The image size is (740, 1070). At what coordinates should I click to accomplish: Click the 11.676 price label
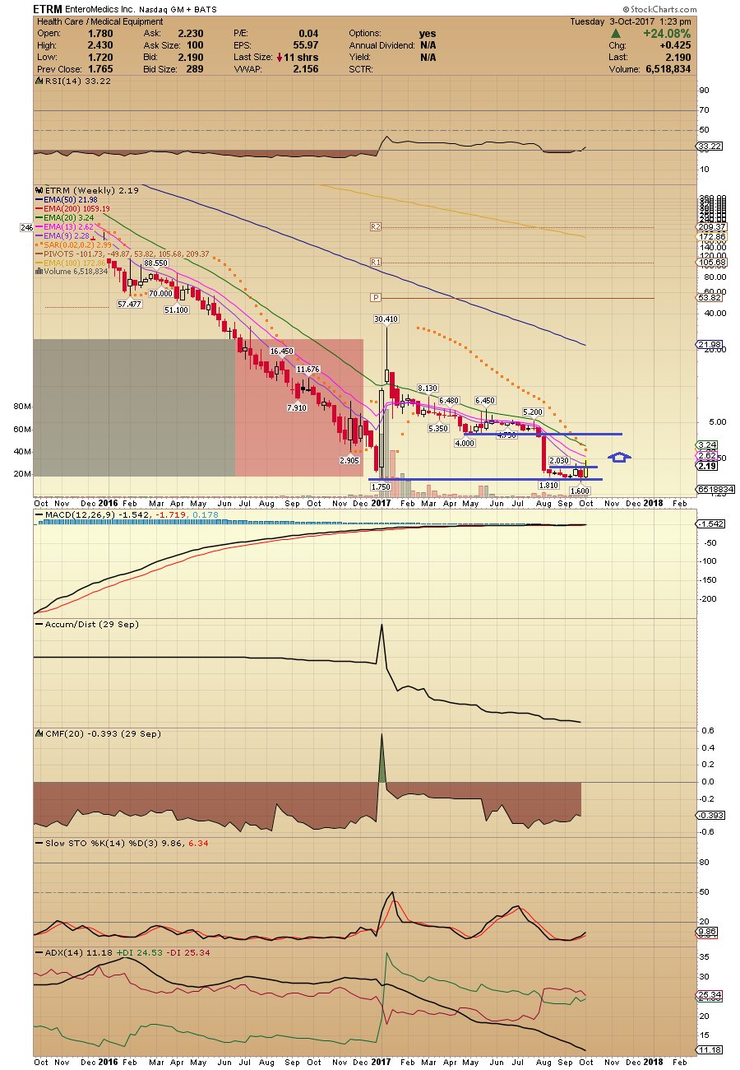coord(308,370)
